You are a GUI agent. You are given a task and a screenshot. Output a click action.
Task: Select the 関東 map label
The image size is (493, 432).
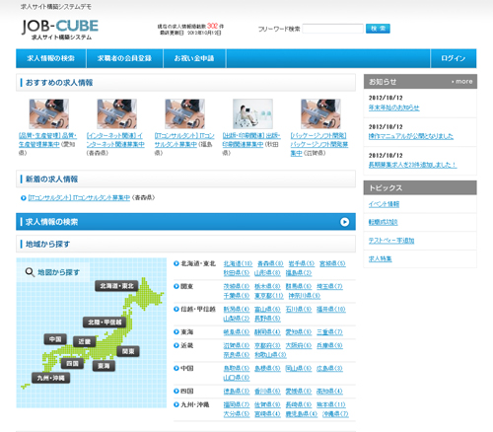point(128,351)
